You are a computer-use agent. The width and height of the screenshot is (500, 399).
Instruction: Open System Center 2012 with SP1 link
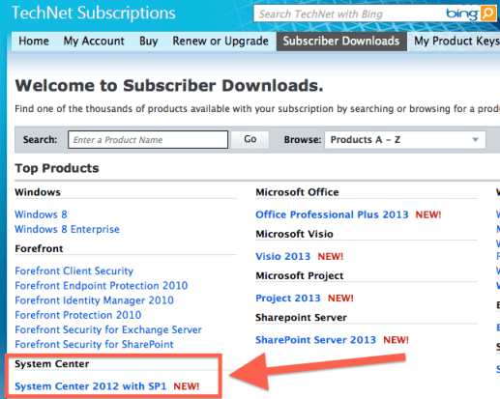[91, 386]
